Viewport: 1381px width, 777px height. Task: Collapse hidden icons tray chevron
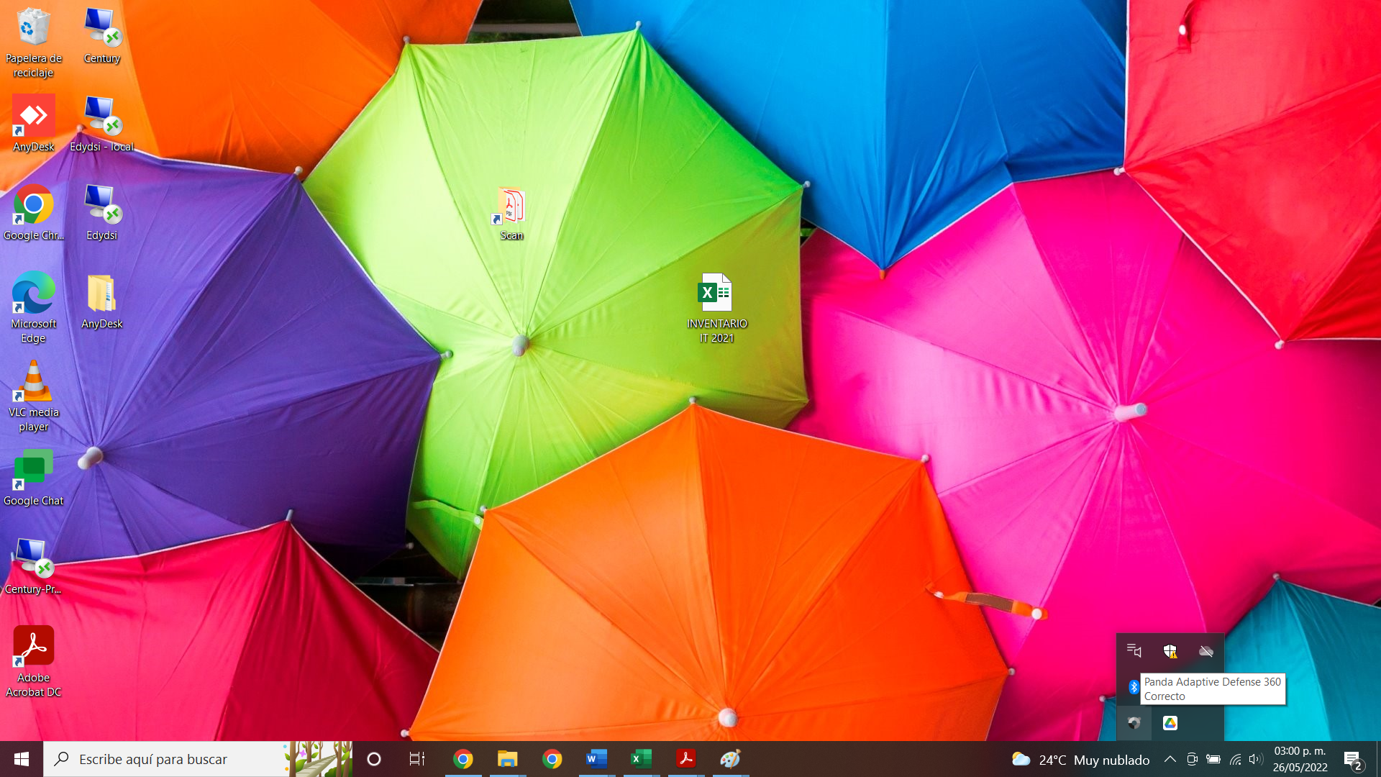[1170, 759]
